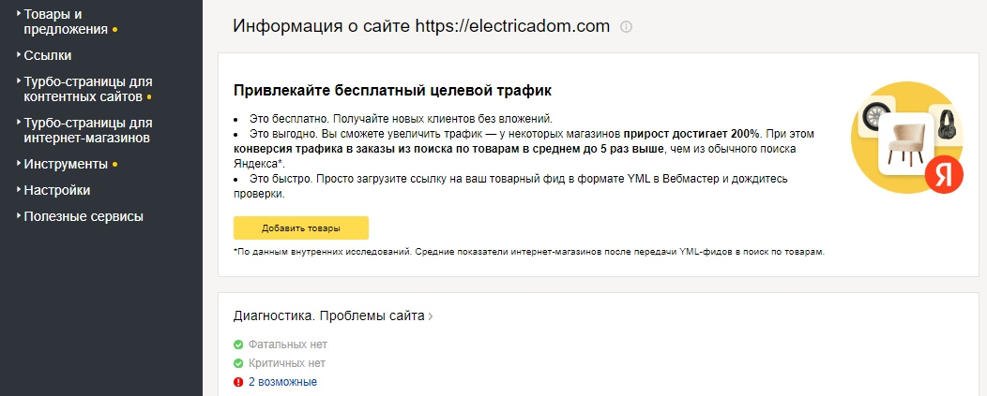
Task: Select "Турбо-страницы для контентных сайтов" menu item
Action: coord(86,89)
